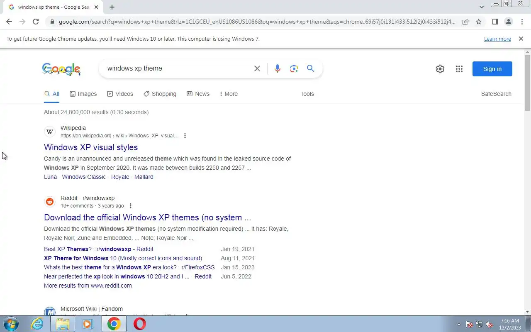Open the Chrome side panel icon

pos(495,22)
